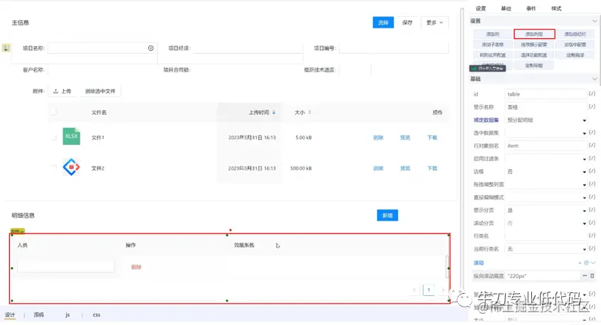Open the 启用过滤条 dropdown
This screenshot has width=601, height=325.
[546, 159]
